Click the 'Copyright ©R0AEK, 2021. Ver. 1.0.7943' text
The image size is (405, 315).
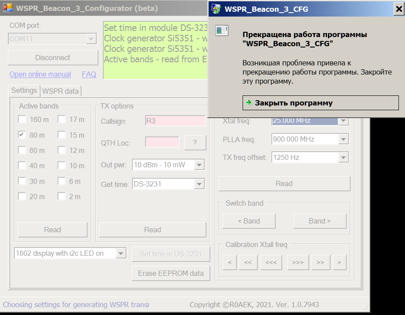[x=254, y=305]
